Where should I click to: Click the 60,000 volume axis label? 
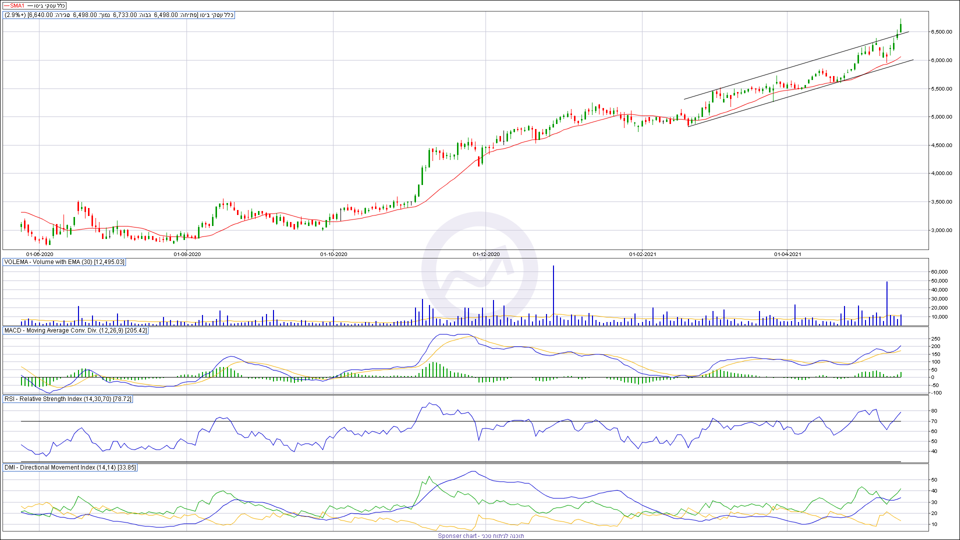click(939, 272)
